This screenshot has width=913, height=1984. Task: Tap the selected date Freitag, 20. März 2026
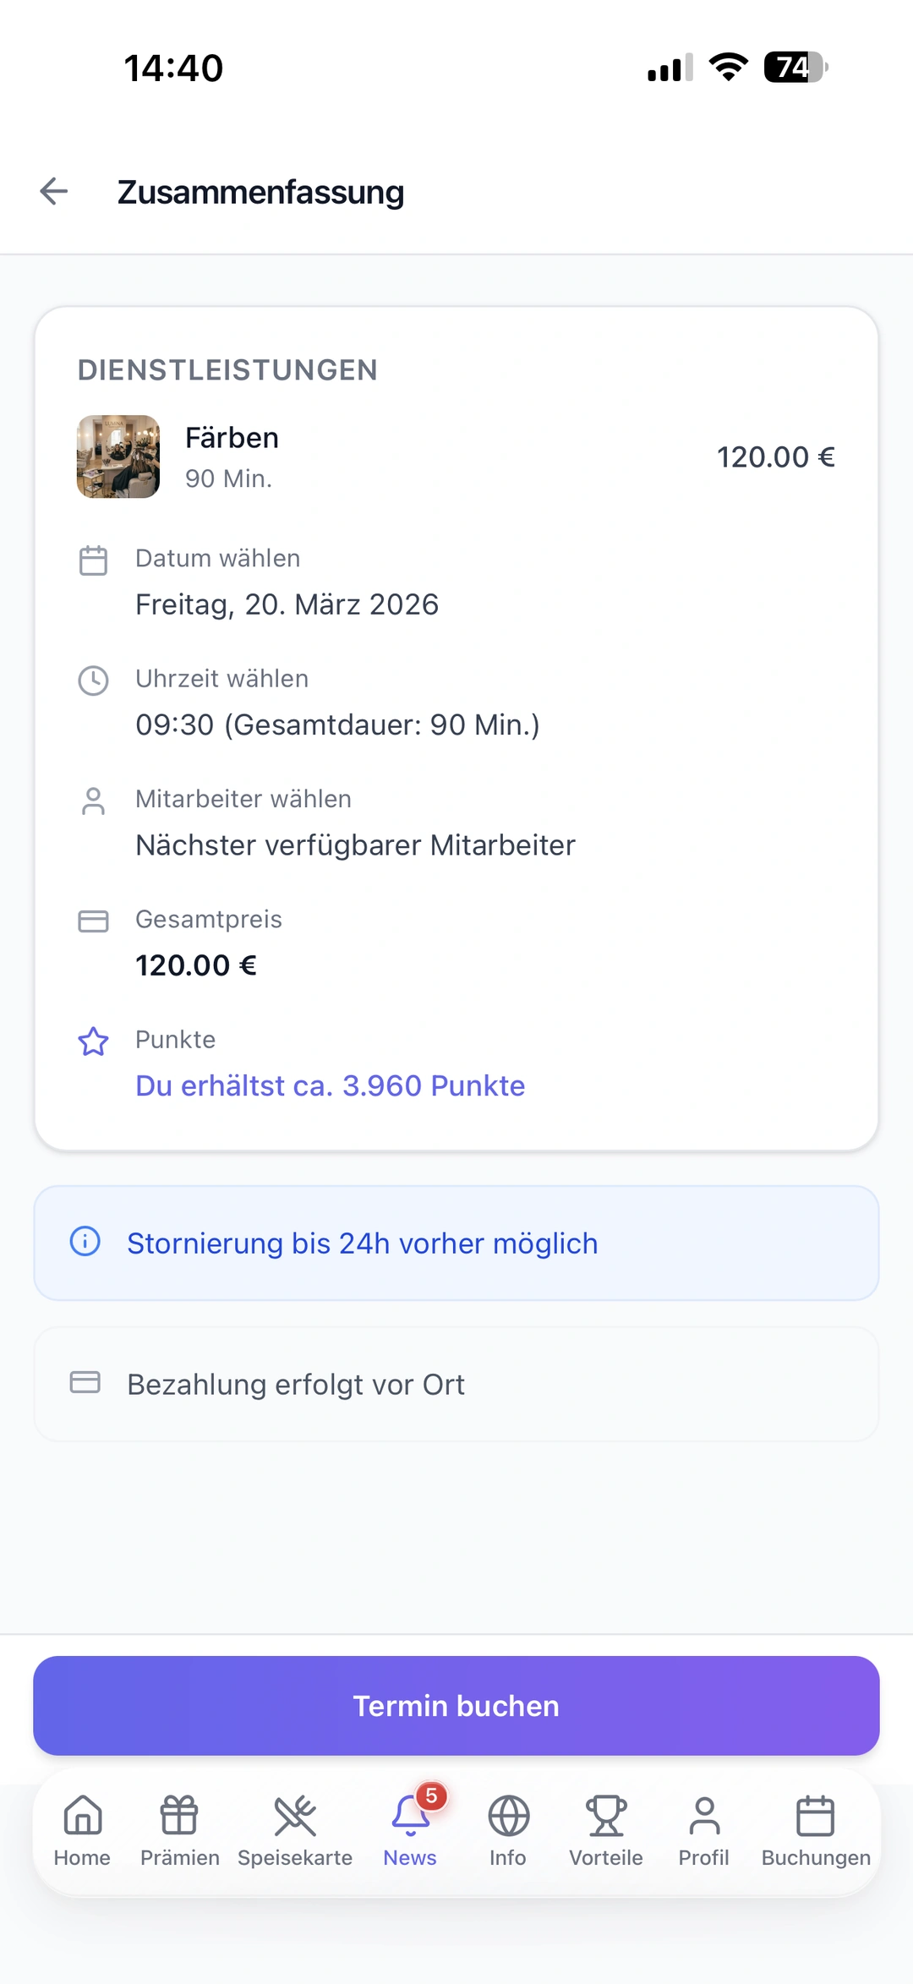pos(287,604)
